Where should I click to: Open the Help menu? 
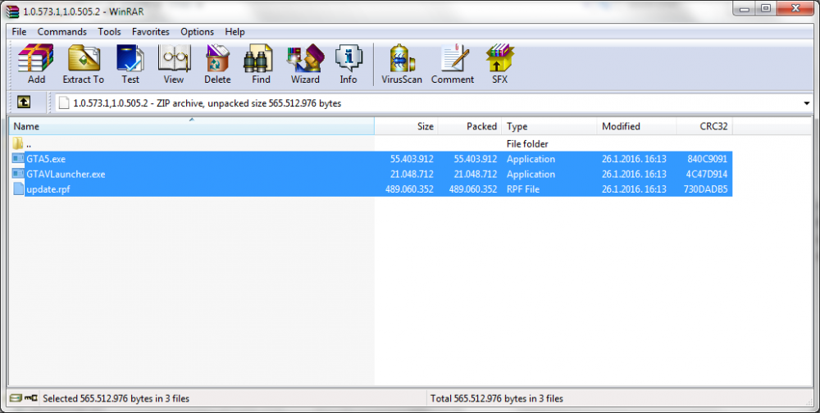(235, 32)
